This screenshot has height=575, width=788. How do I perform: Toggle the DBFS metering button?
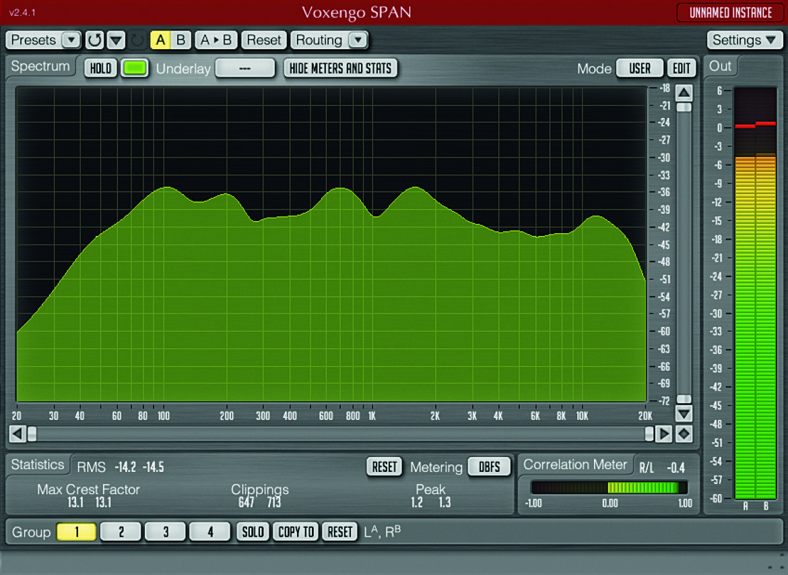point(489,467)
